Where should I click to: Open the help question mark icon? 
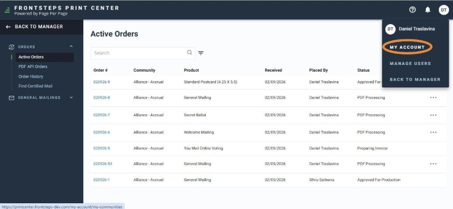coord(412,10)
